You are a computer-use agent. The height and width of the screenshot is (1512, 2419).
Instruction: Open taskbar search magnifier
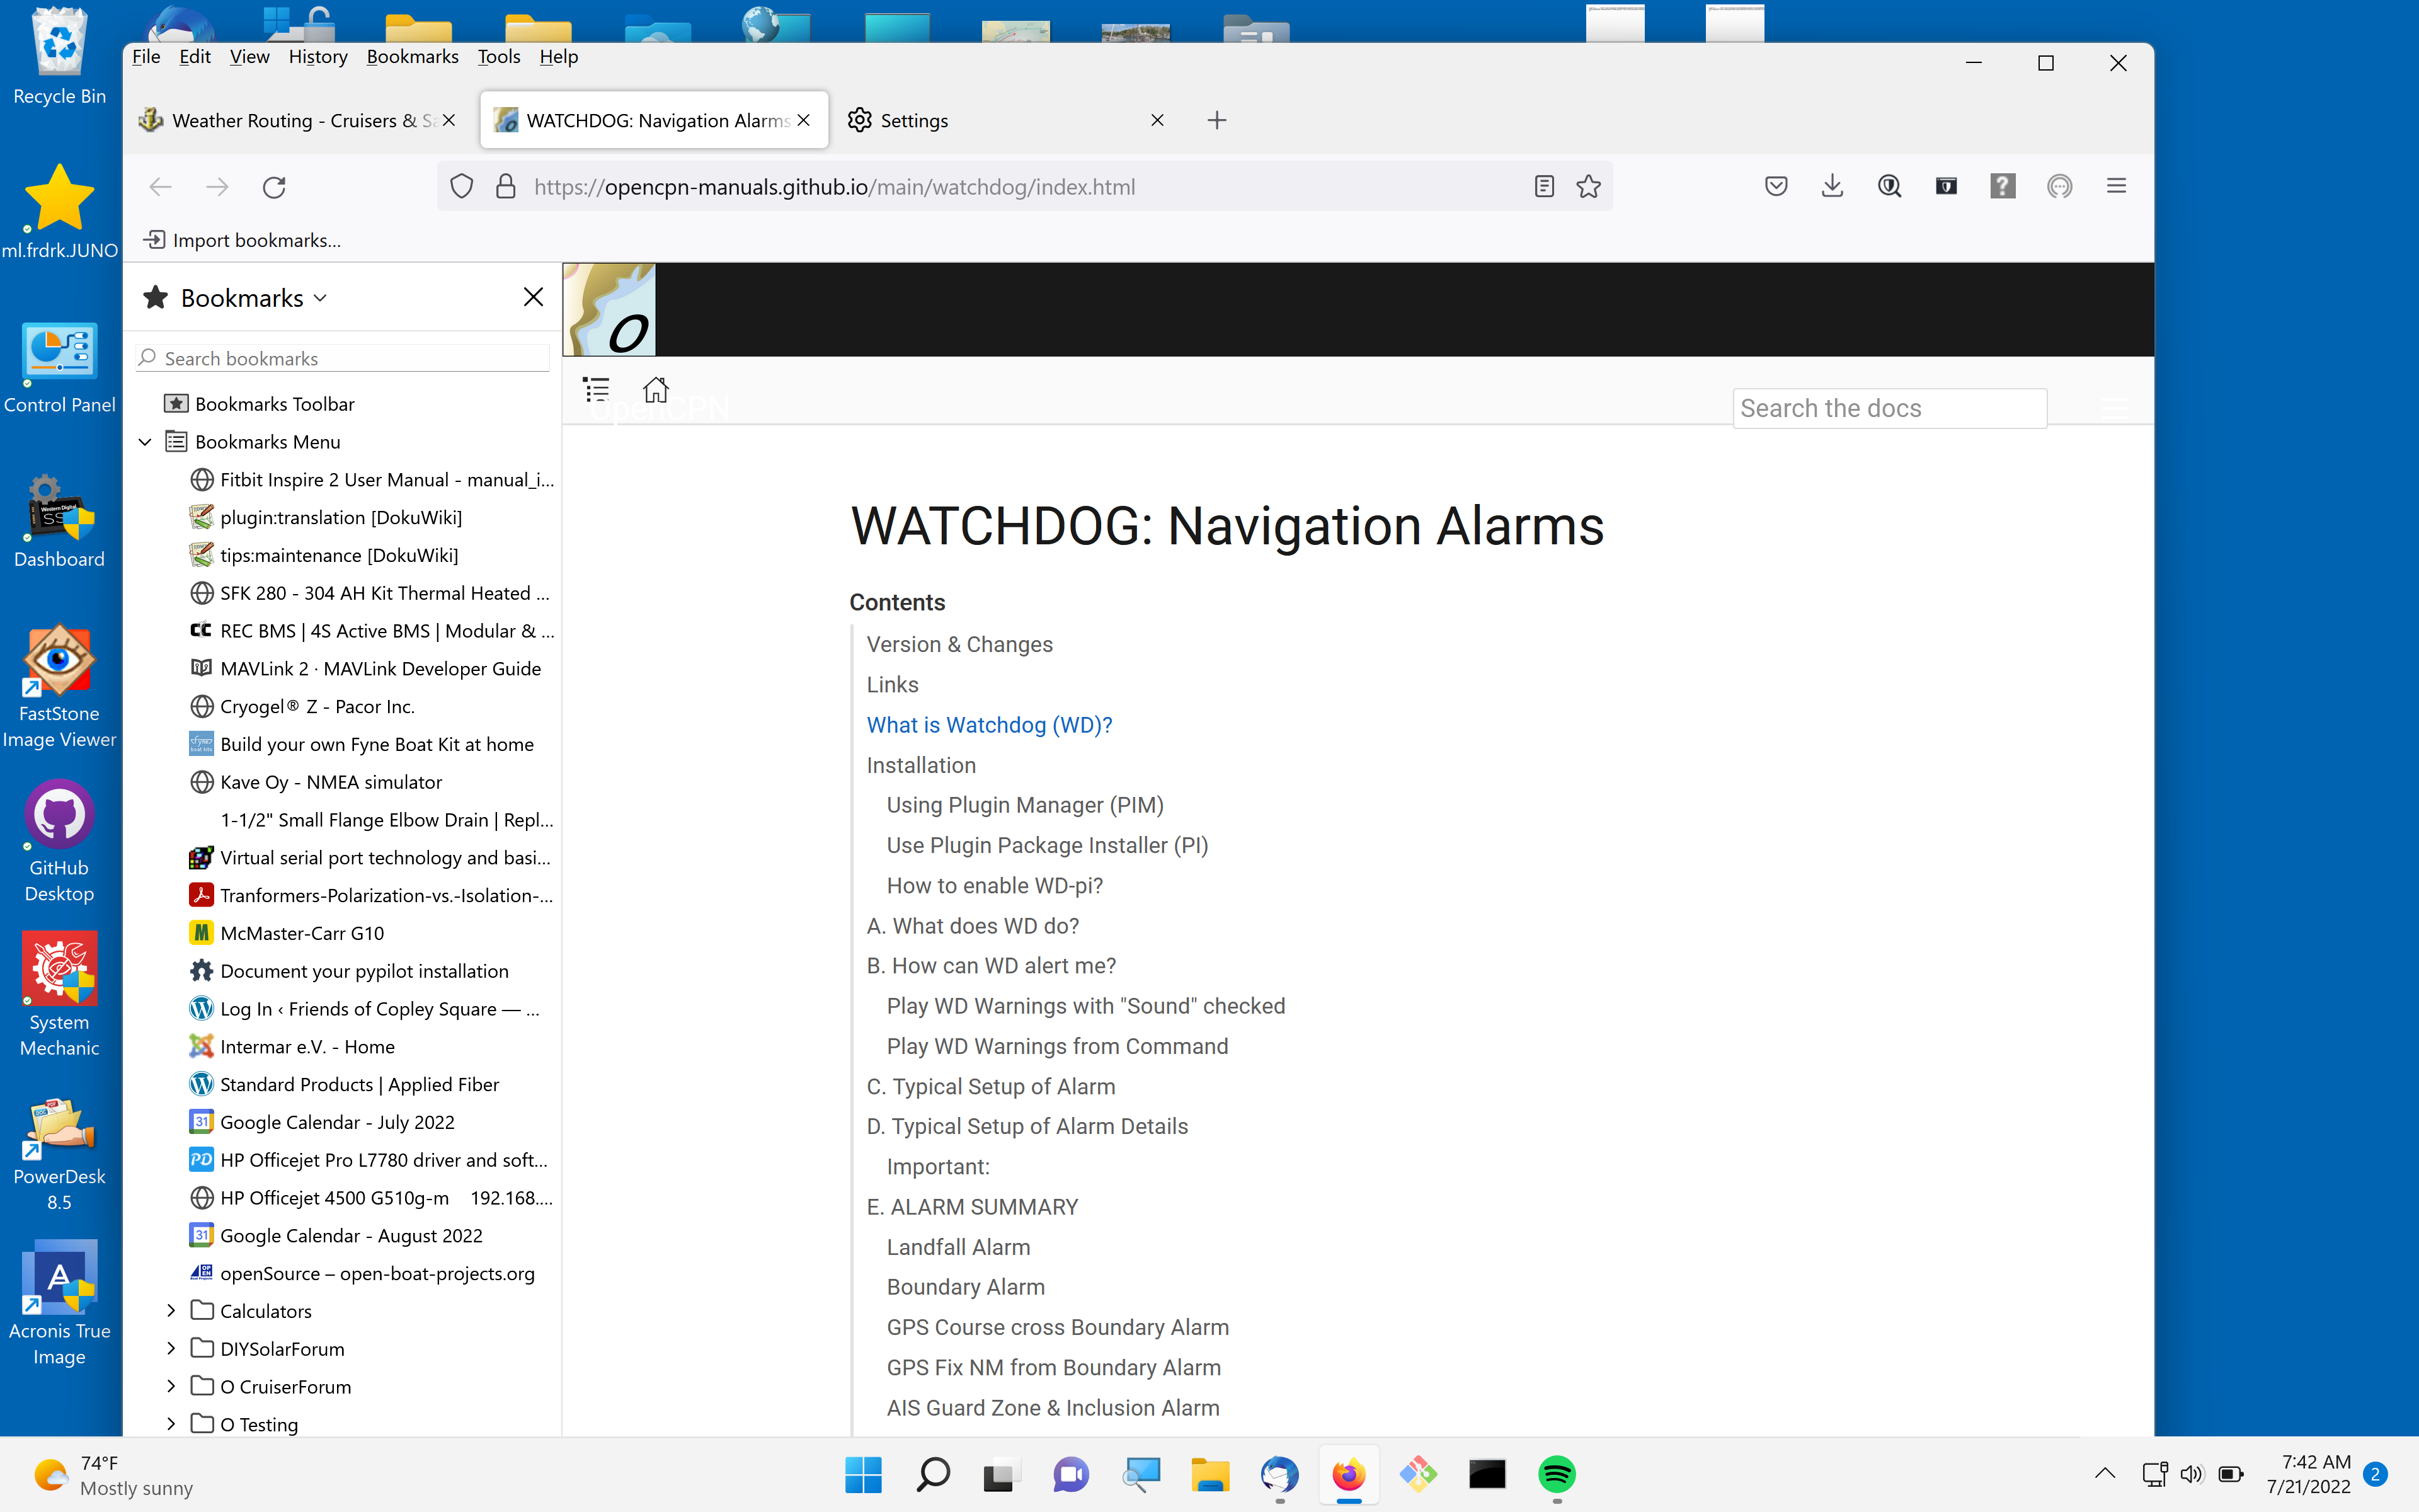(932, 1474)
